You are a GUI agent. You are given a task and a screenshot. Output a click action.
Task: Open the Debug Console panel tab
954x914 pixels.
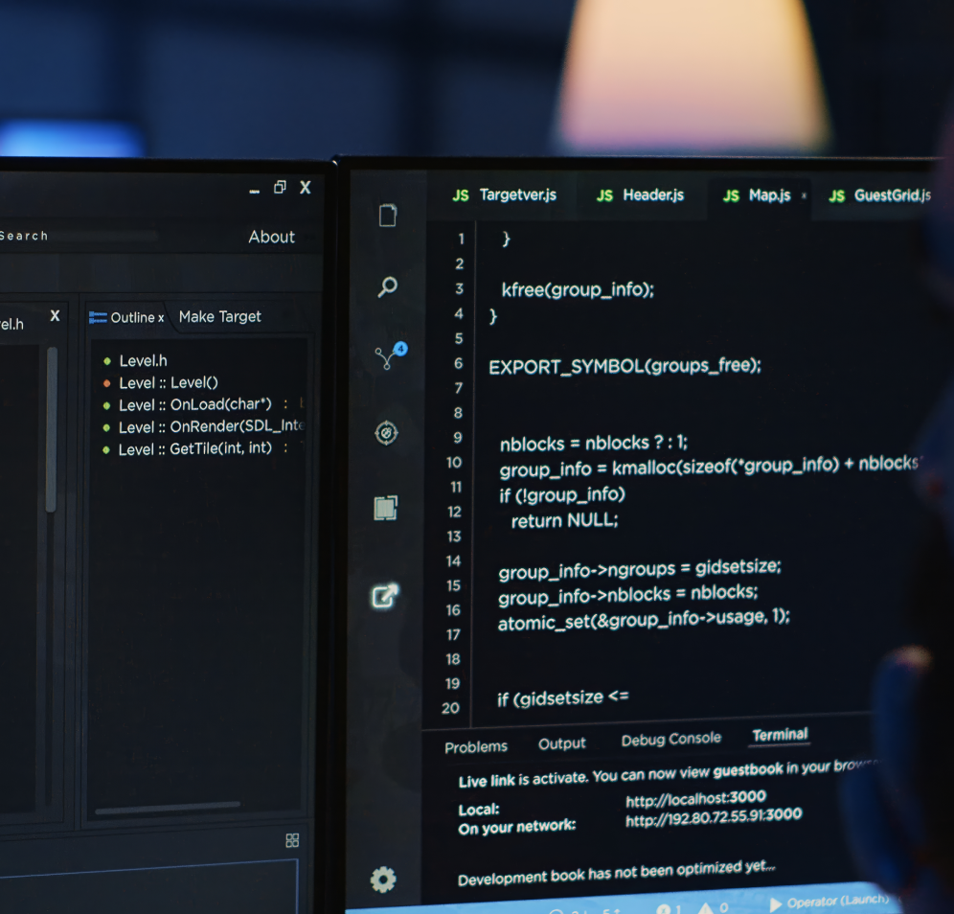670,740
